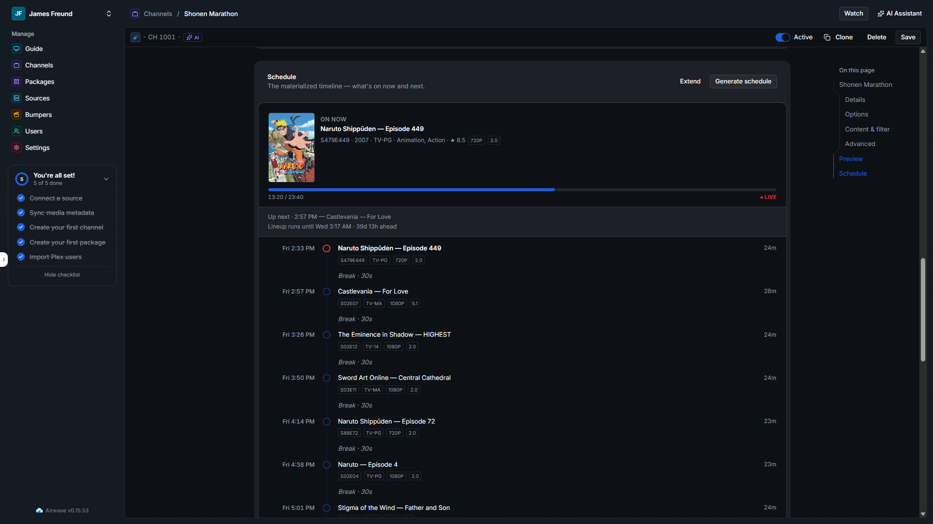Click the JF account avatar
The width and height of the screenshot is (933, 524).
point(18,14)
